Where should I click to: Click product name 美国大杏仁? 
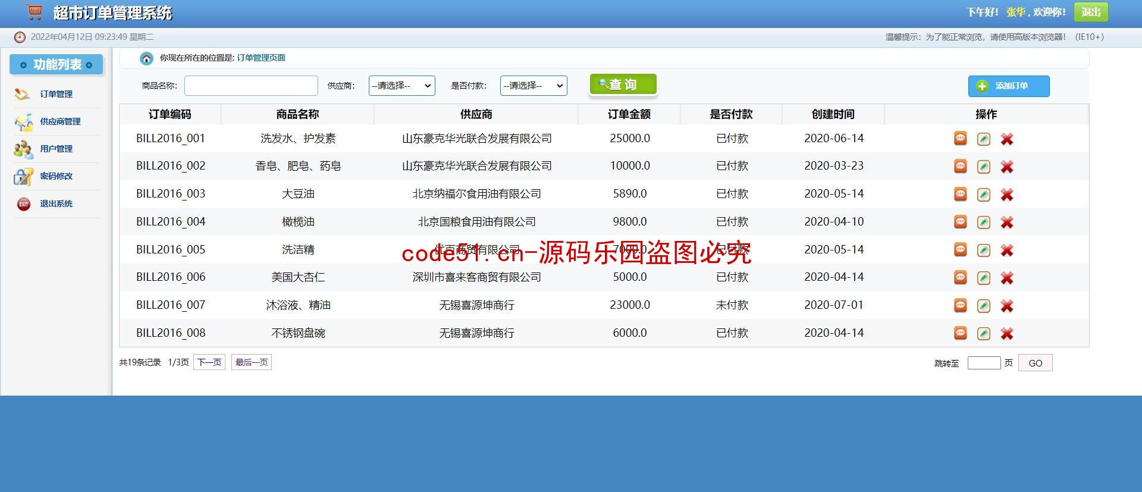[x=298, y=277]
